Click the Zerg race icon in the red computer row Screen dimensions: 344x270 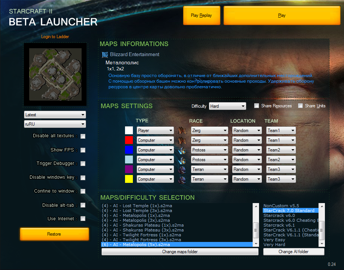[x=182, y=140]
